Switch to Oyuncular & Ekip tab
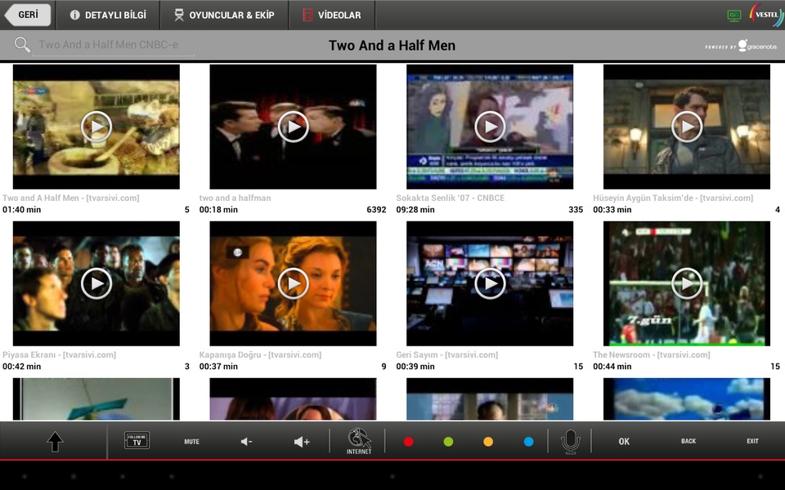This screenshot has height=490, width=785. click(x=224, y=15)
